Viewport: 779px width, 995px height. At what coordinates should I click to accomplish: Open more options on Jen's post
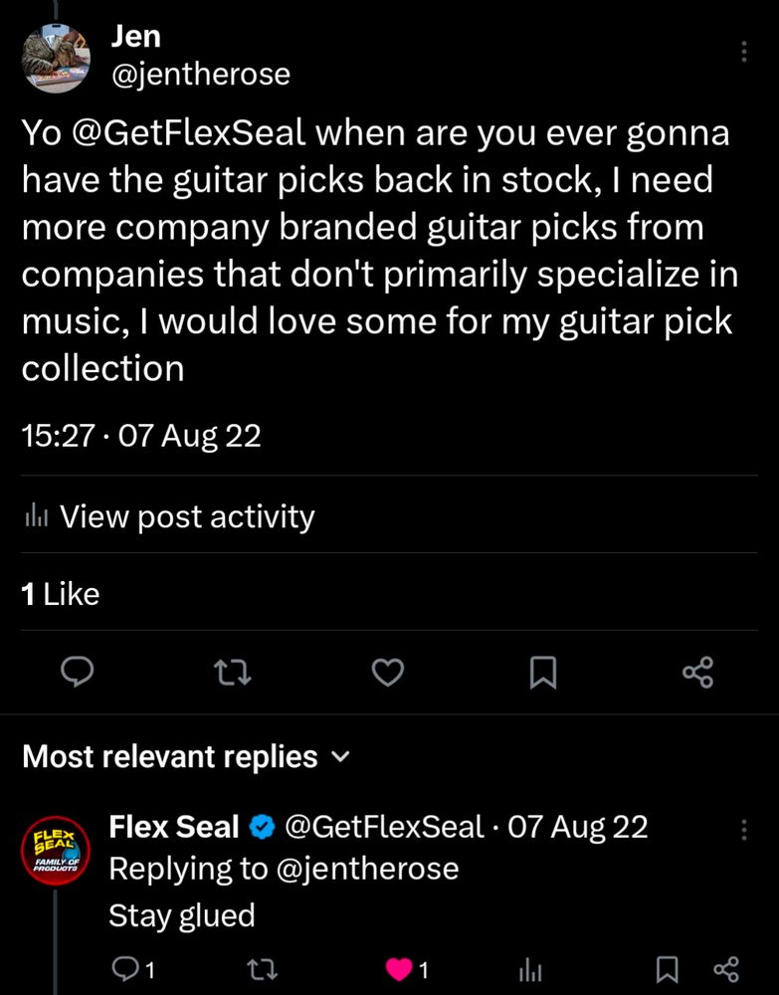pos(744,52)
